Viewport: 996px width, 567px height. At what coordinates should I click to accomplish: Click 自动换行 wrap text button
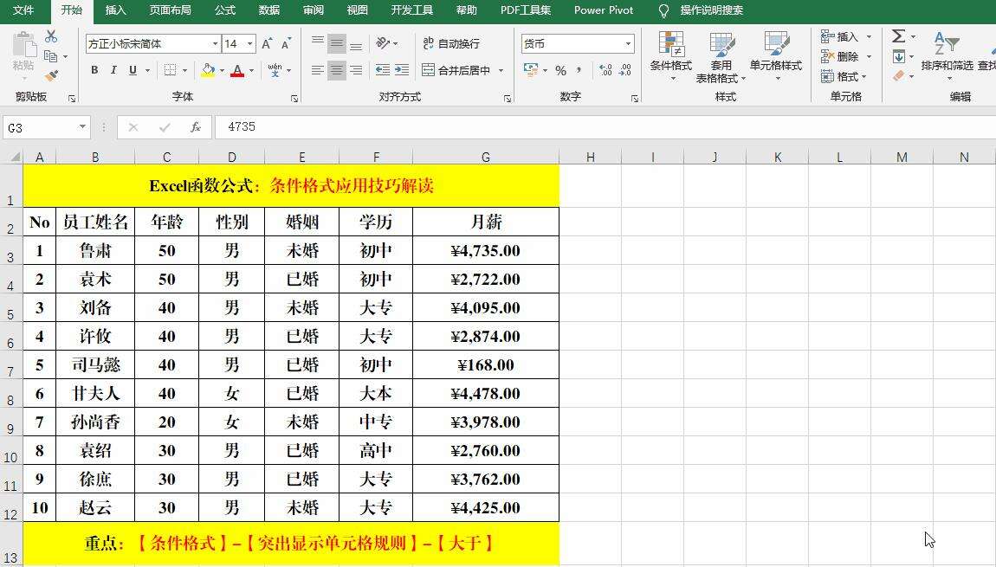pyautogui.click(x=451, y=43)
